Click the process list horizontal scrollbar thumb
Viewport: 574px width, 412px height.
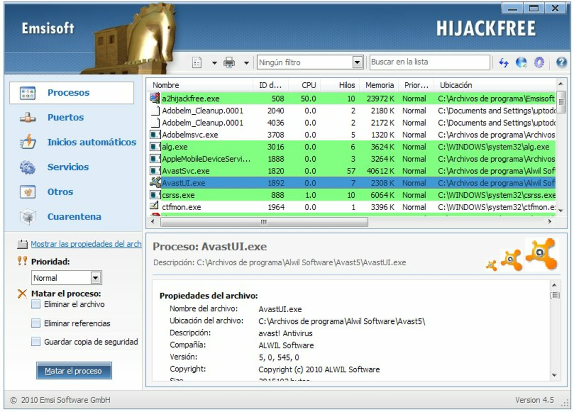click(x=264, y=222)
